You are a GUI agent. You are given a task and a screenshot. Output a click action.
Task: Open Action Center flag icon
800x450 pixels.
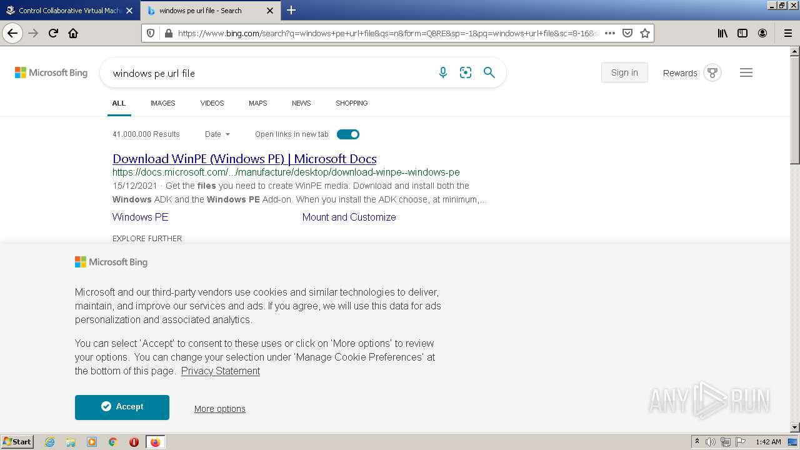pos(741,442)
